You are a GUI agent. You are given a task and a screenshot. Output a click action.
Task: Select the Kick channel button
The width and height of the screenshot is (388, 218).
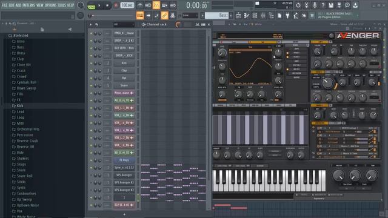(x=124, y=63)
